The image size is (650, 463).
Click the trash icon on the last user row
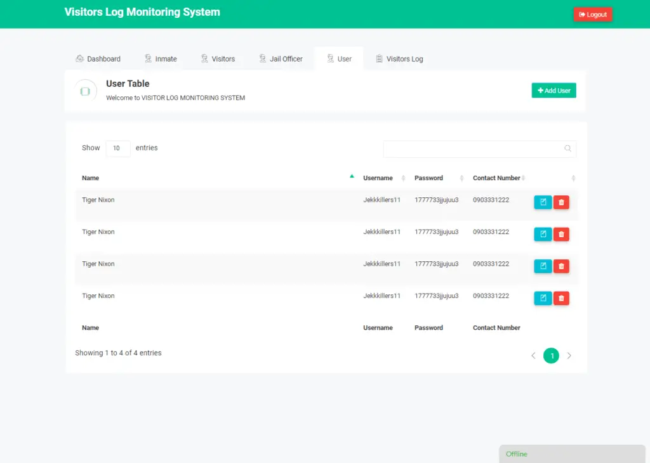coord(561,298)
